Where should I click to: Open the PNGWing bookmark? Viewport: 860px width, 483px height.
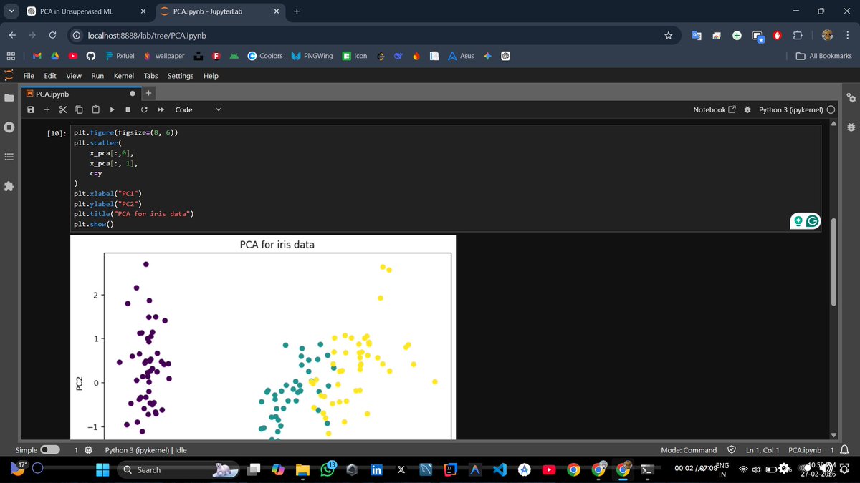pos(312,56)
